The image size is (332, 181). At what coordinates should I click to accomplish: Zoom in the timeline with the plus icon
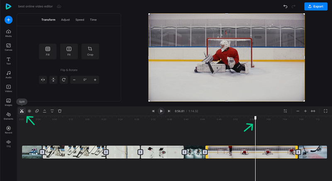[x=305, y=111]
